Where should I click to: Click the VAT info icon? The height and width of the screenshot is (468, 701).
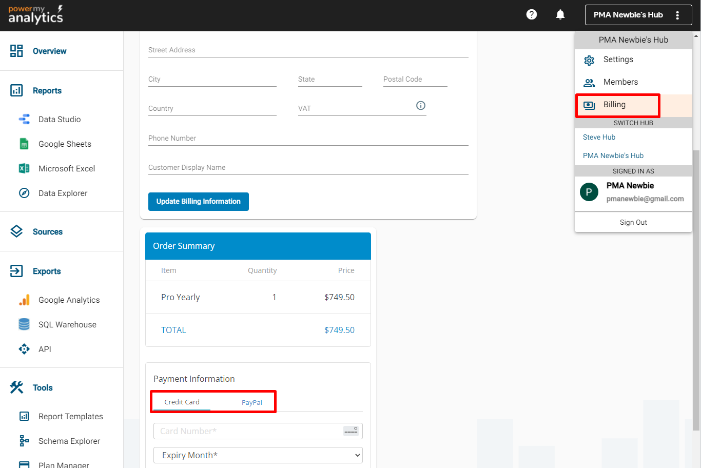[x=421, y=105]
